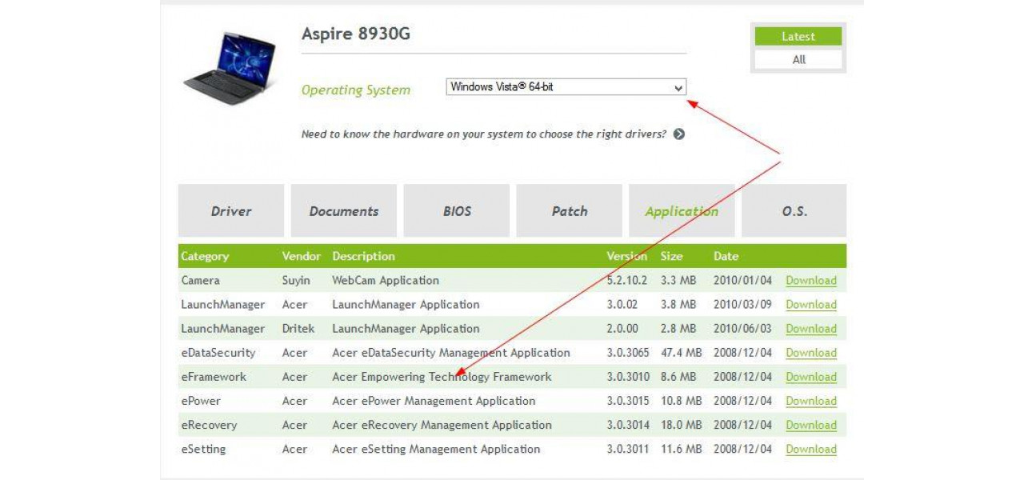Click the eFramework category cell
This screenshot has height=480, width=1024.
214,377
